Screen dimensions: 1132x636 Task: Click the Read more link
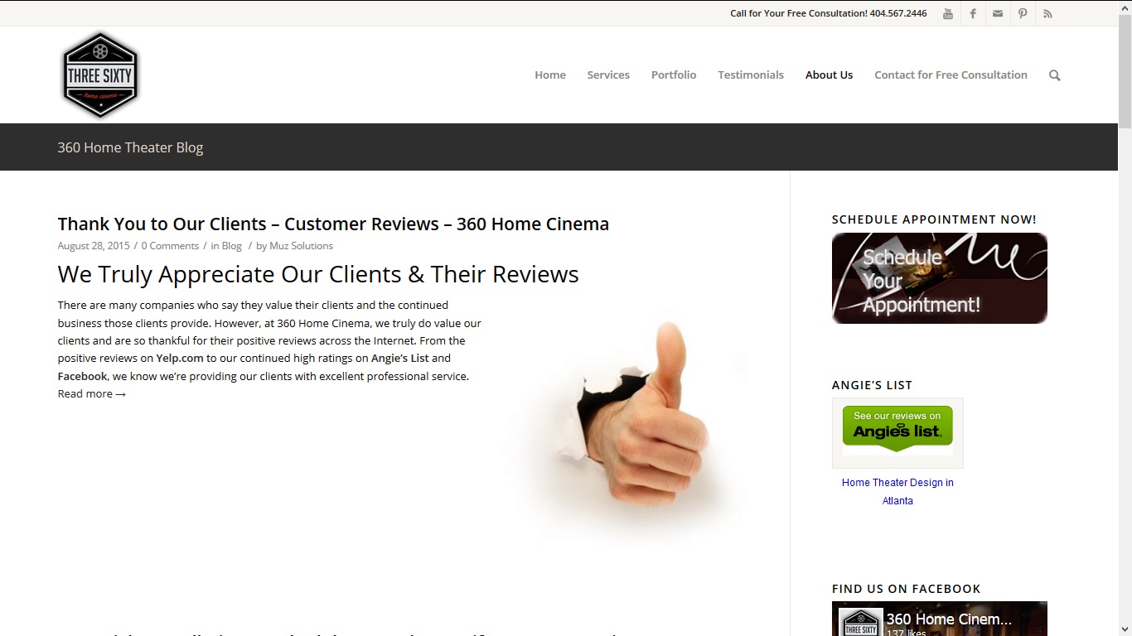92,394
